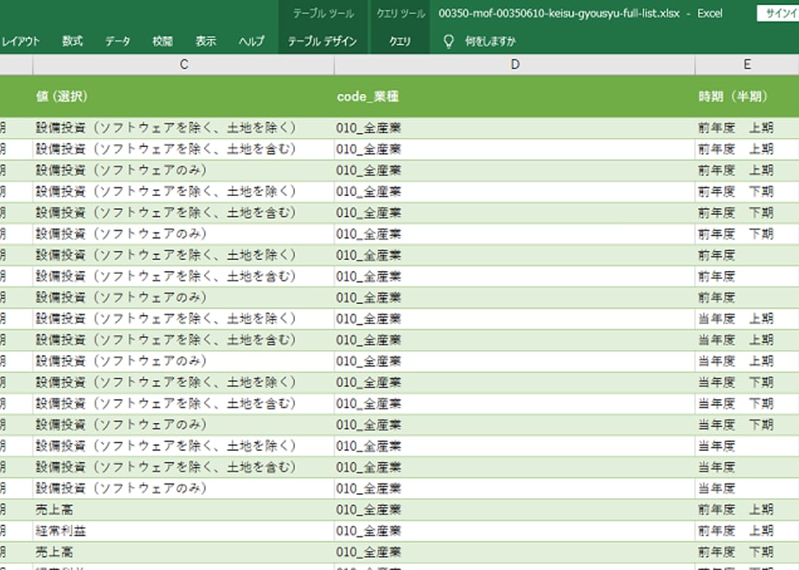Click the クエリ ツール contextual label
799x570 pixels.
pos(400,14)
